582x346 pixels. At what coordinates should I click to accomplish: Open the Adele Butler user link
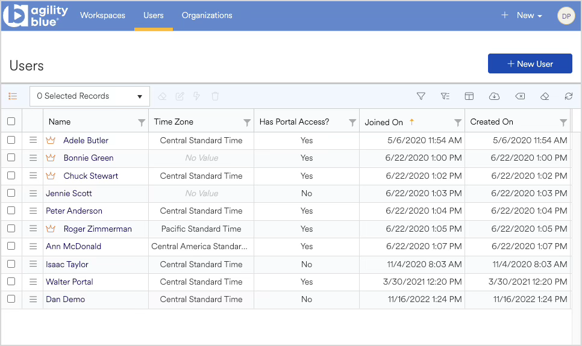[86, 140]
